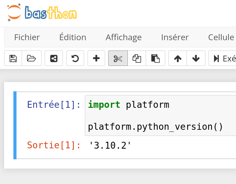Open the Édition menu

click(x=73, y=37)
